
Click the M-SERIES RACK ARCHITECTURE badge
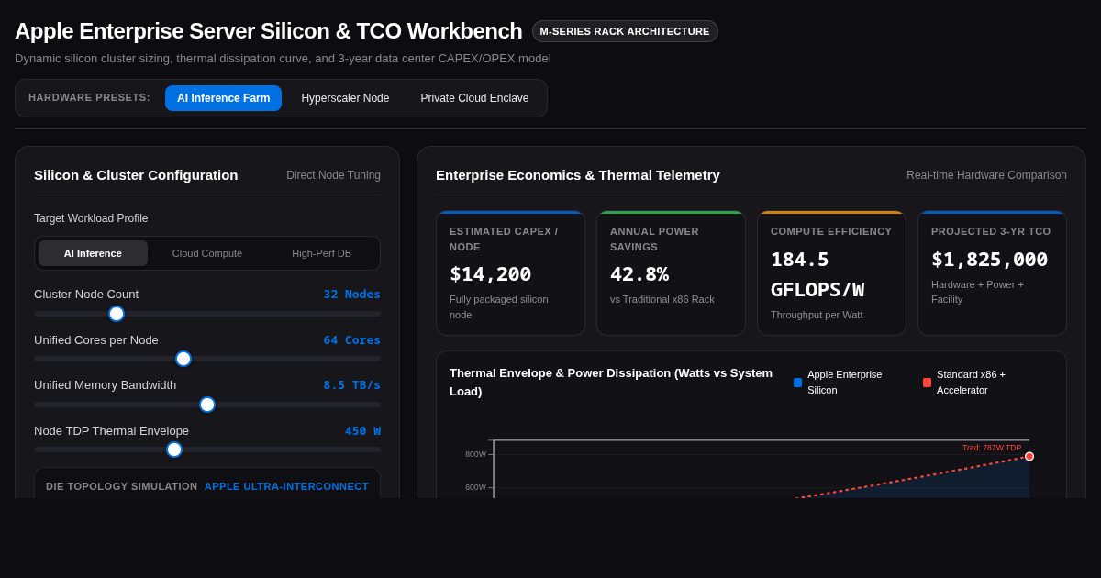tap(625, 31)
